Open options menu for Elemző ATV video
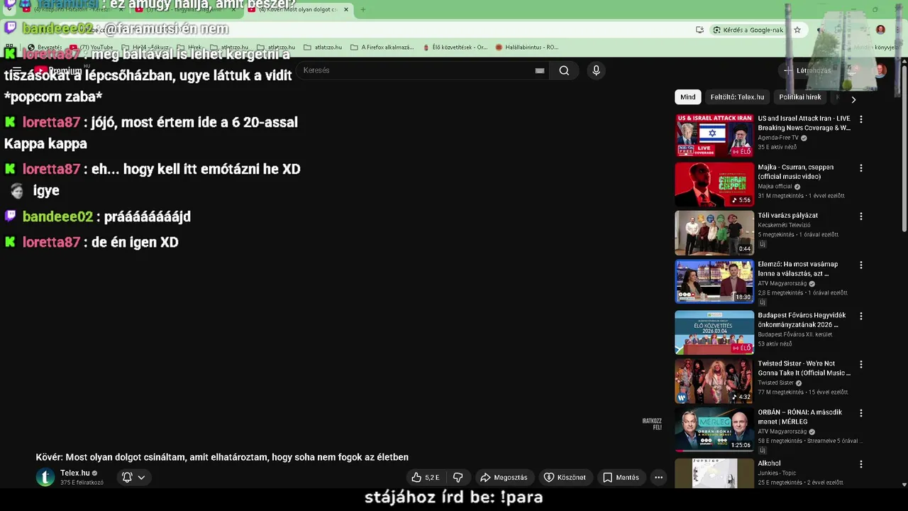Screen dimensions: 908x511 point(861,265)
